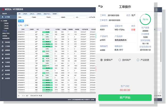Image resolution: width=166 pixels, height=107 pixels.
Task: Switch to the 工单分发 tab
Action: click(x=32, y=14)
